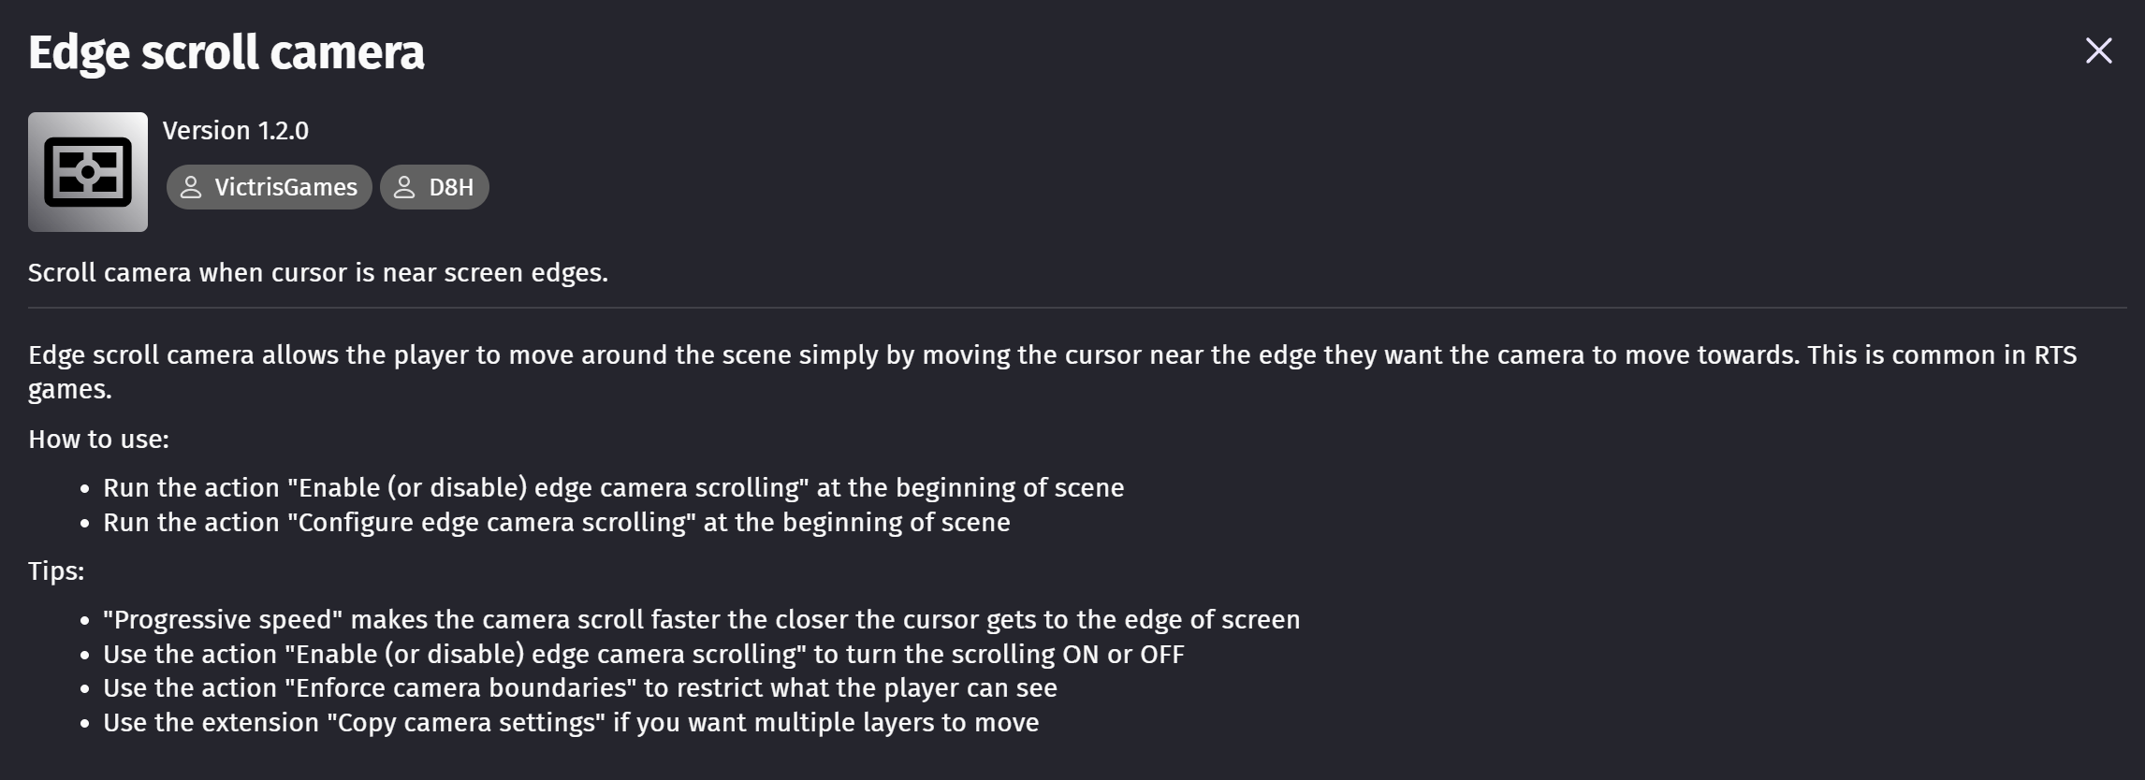2145x780 pixels.
Task: Click the "Copy camera settings" tip
Action: (x=571, y=723)
